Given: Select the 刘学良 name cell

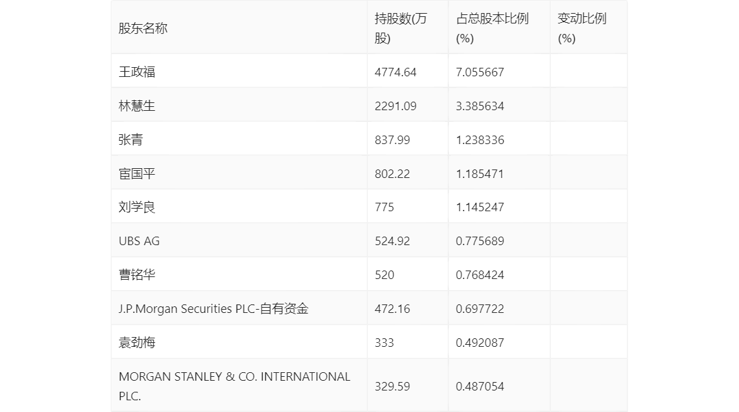Looking at the screenshot, I should point(137,207).
